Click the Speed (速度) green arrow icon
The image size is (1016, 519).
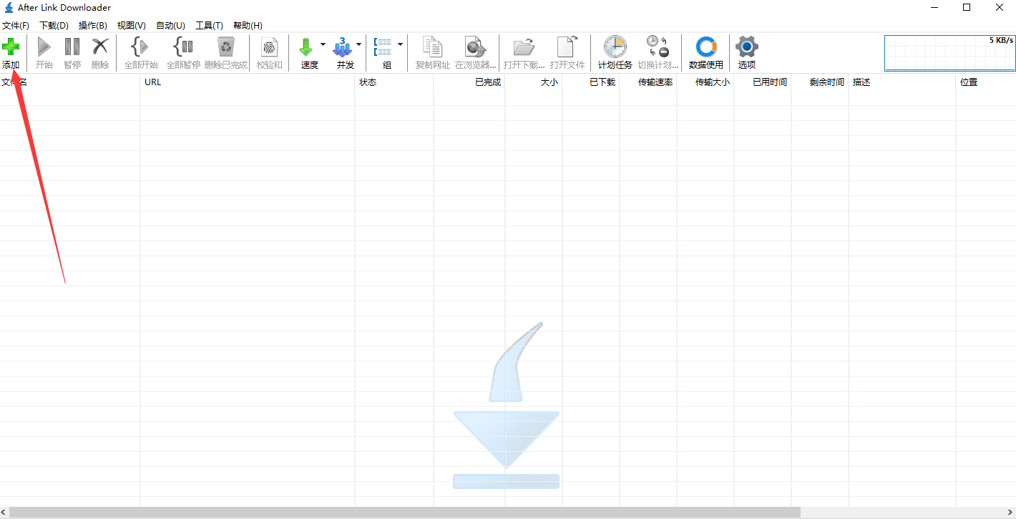[x=306, y=47]
